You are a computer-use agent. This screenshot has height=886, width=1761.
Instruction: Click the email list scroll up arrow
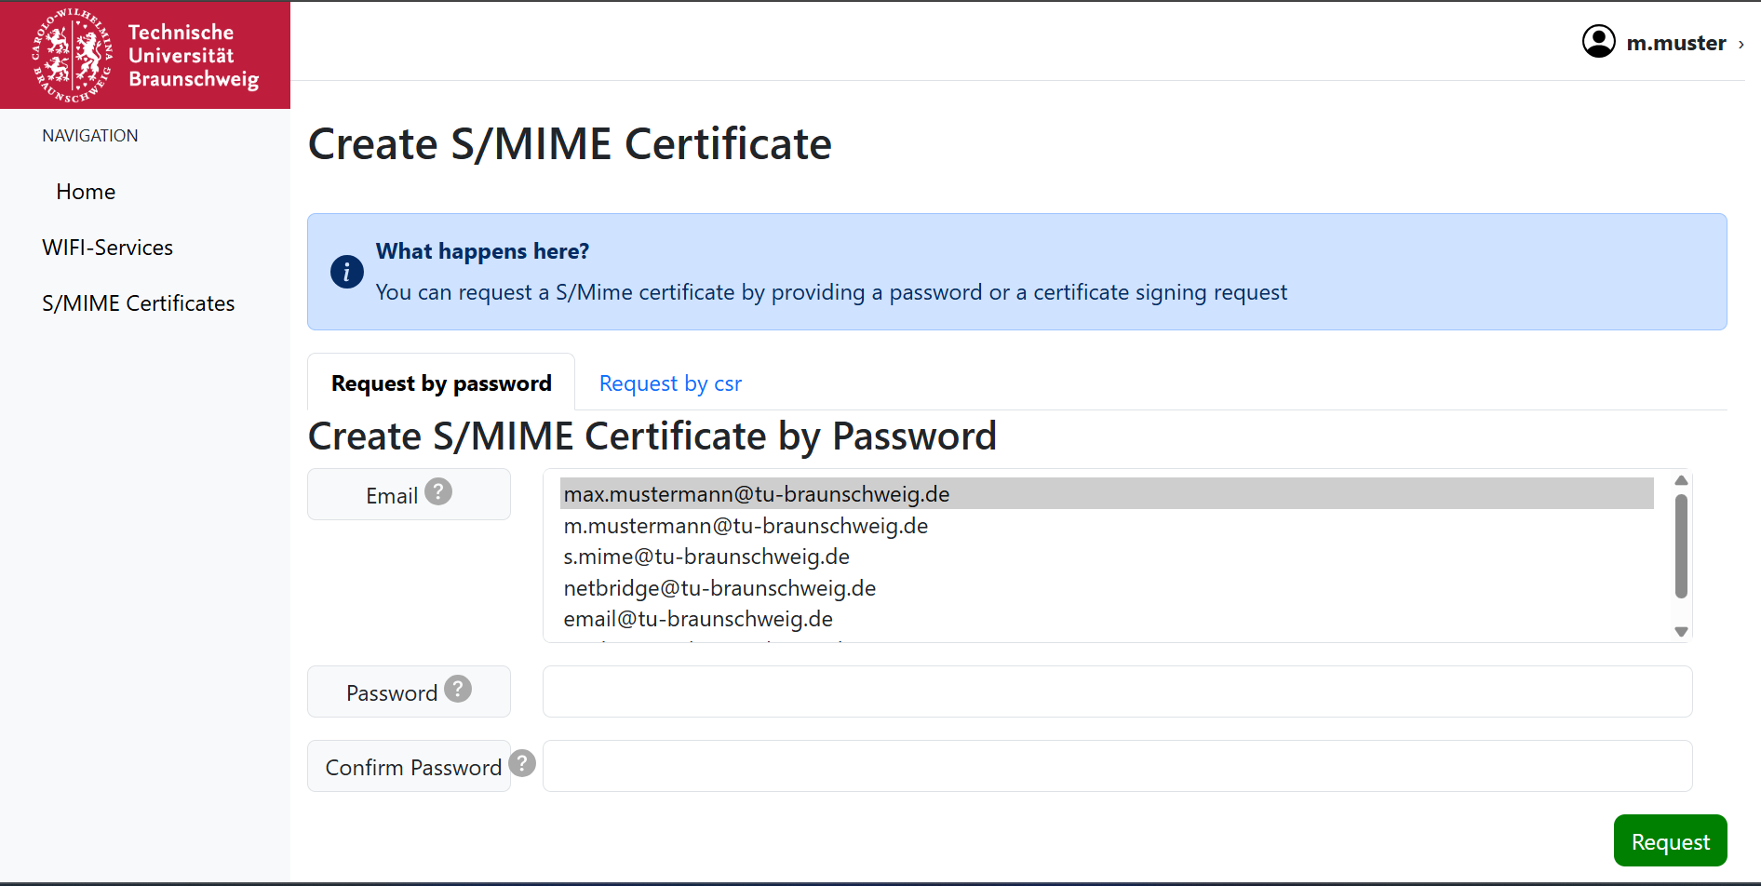click(1681, 480)
